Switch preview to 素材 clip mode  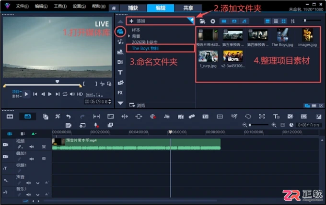pos(17,97)
